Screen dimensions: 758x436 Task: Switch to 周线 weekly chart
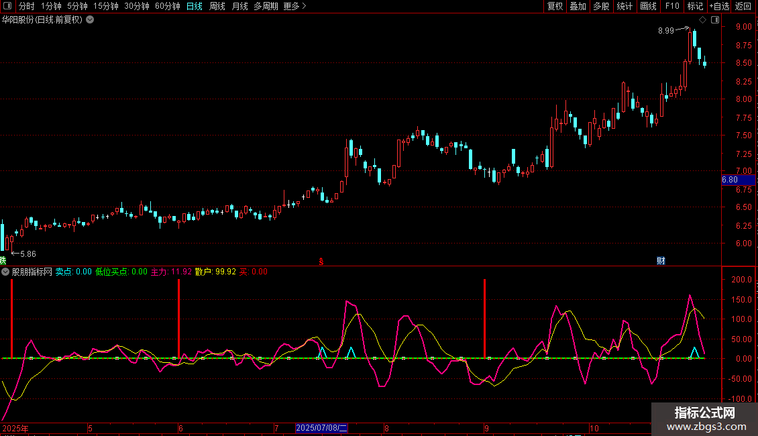pyautogui.click(x=217, y=6)
